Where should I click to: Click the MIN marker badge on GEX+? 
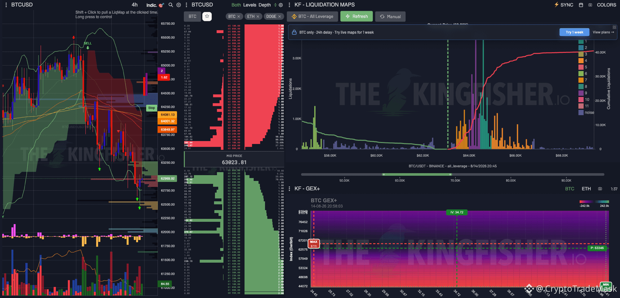click(606, 285)
